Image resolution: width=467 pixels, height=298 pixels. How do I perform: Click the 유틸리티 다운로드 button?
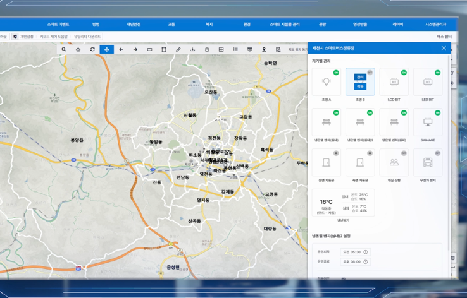tap(87, 37)
